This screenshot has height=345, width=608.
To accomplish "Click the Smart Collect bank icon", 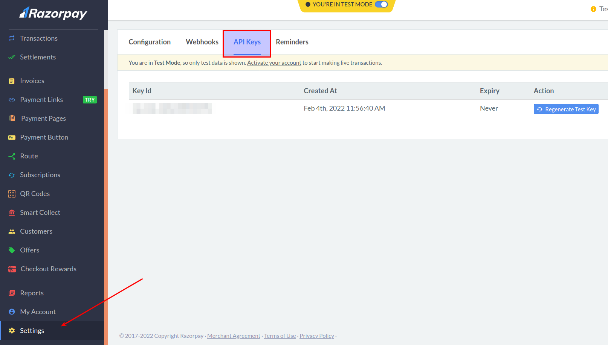I will point(12,213).
